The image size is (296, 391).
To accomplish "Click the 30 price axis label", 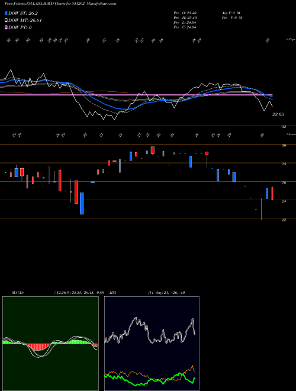I will click(x=284, y=145).
